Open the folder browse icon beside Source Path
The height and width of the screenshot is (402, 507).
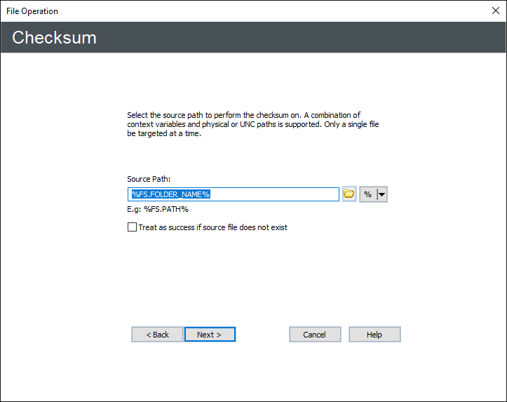(x=349, y=194)
